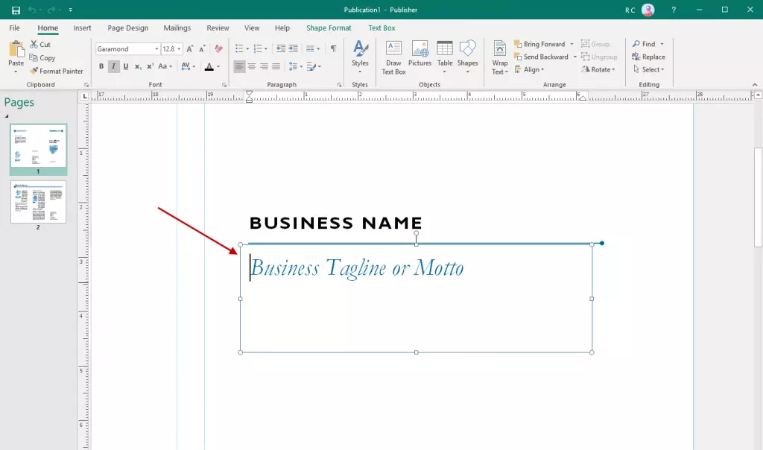The width and height of the screenshot is (763, 450).
Task: Click the Send Backward button
Action: click(541, 57)
